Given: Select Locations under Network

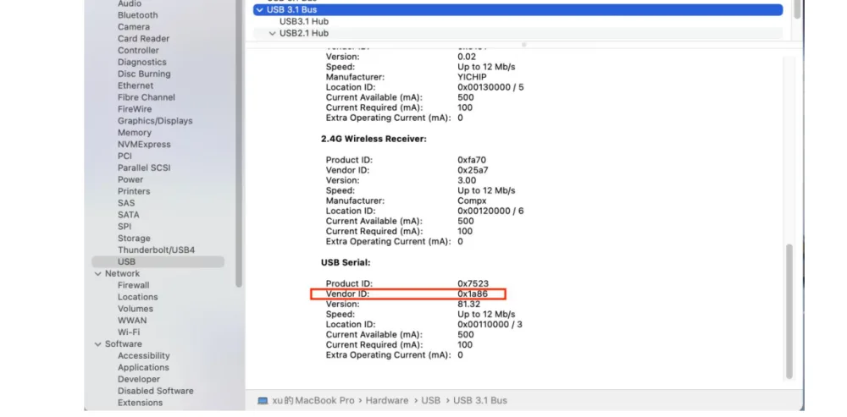Looking at the screenshot, I should coord(138,297).
